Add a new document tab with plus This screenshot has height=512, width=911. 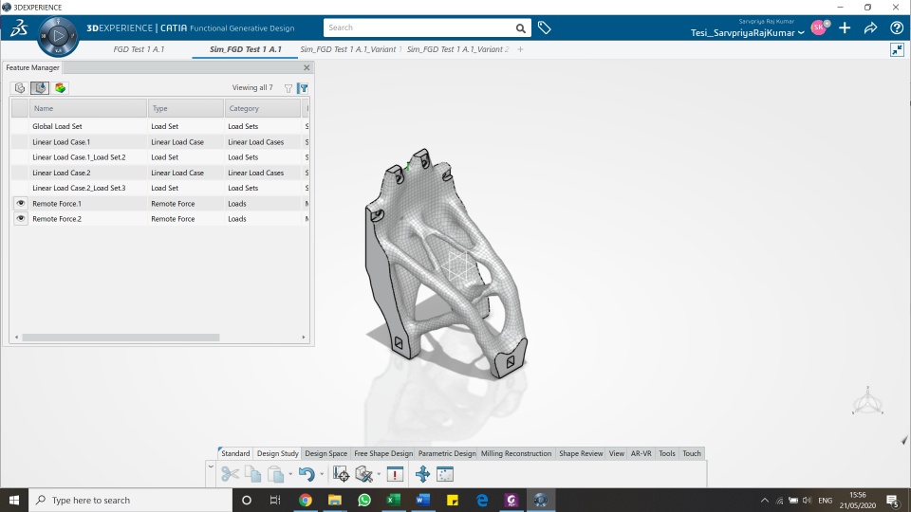pos(521,49)
